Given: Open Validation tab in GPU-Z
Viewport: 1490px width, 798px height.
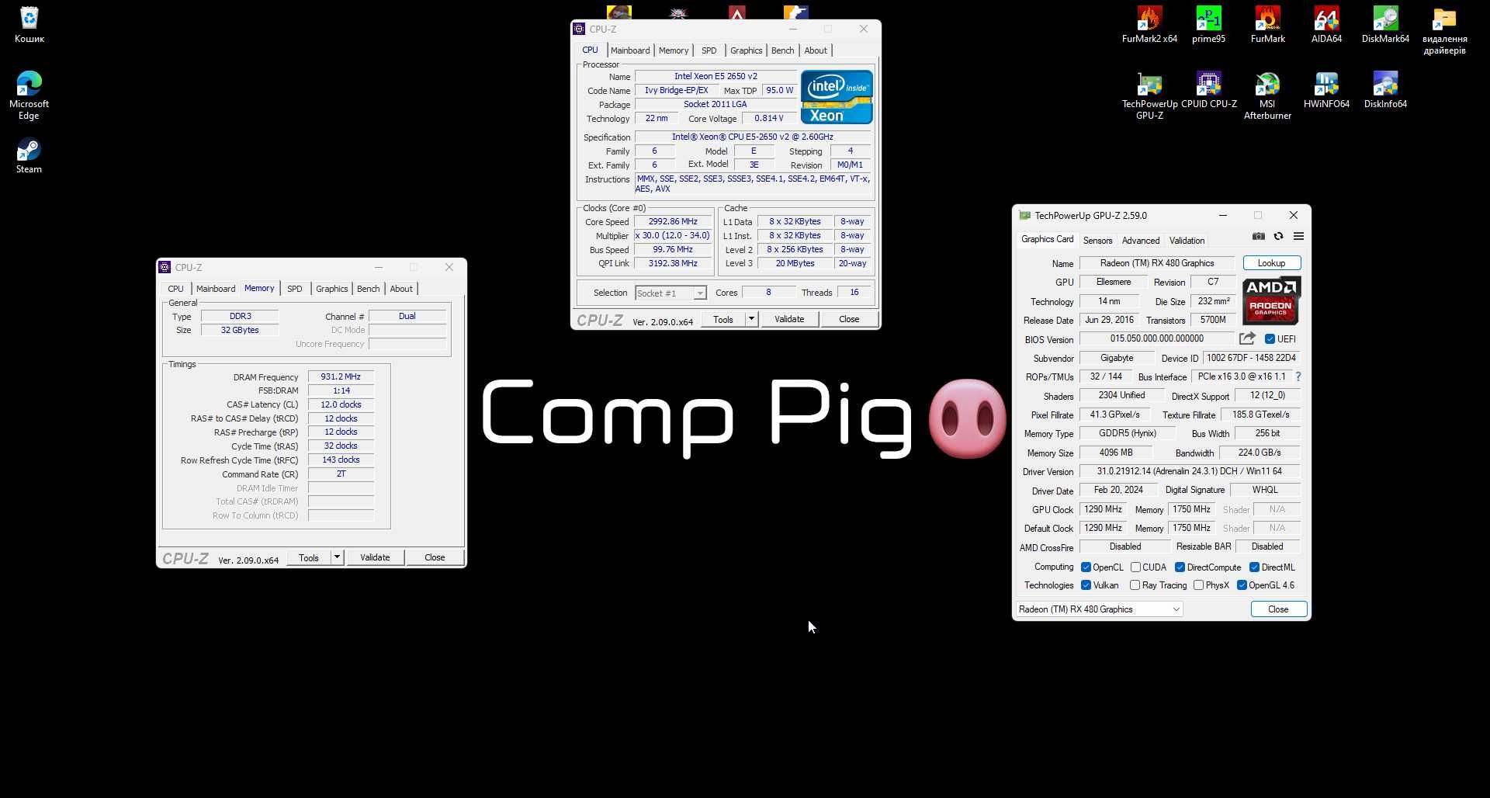Looking at the screenshot, I should 1187,241.
